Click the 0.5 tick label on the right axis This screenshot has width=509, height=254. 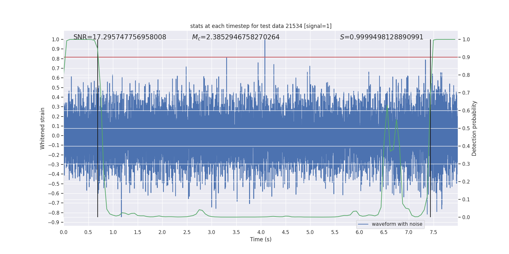pyautogui.click(x=466, y=128)
